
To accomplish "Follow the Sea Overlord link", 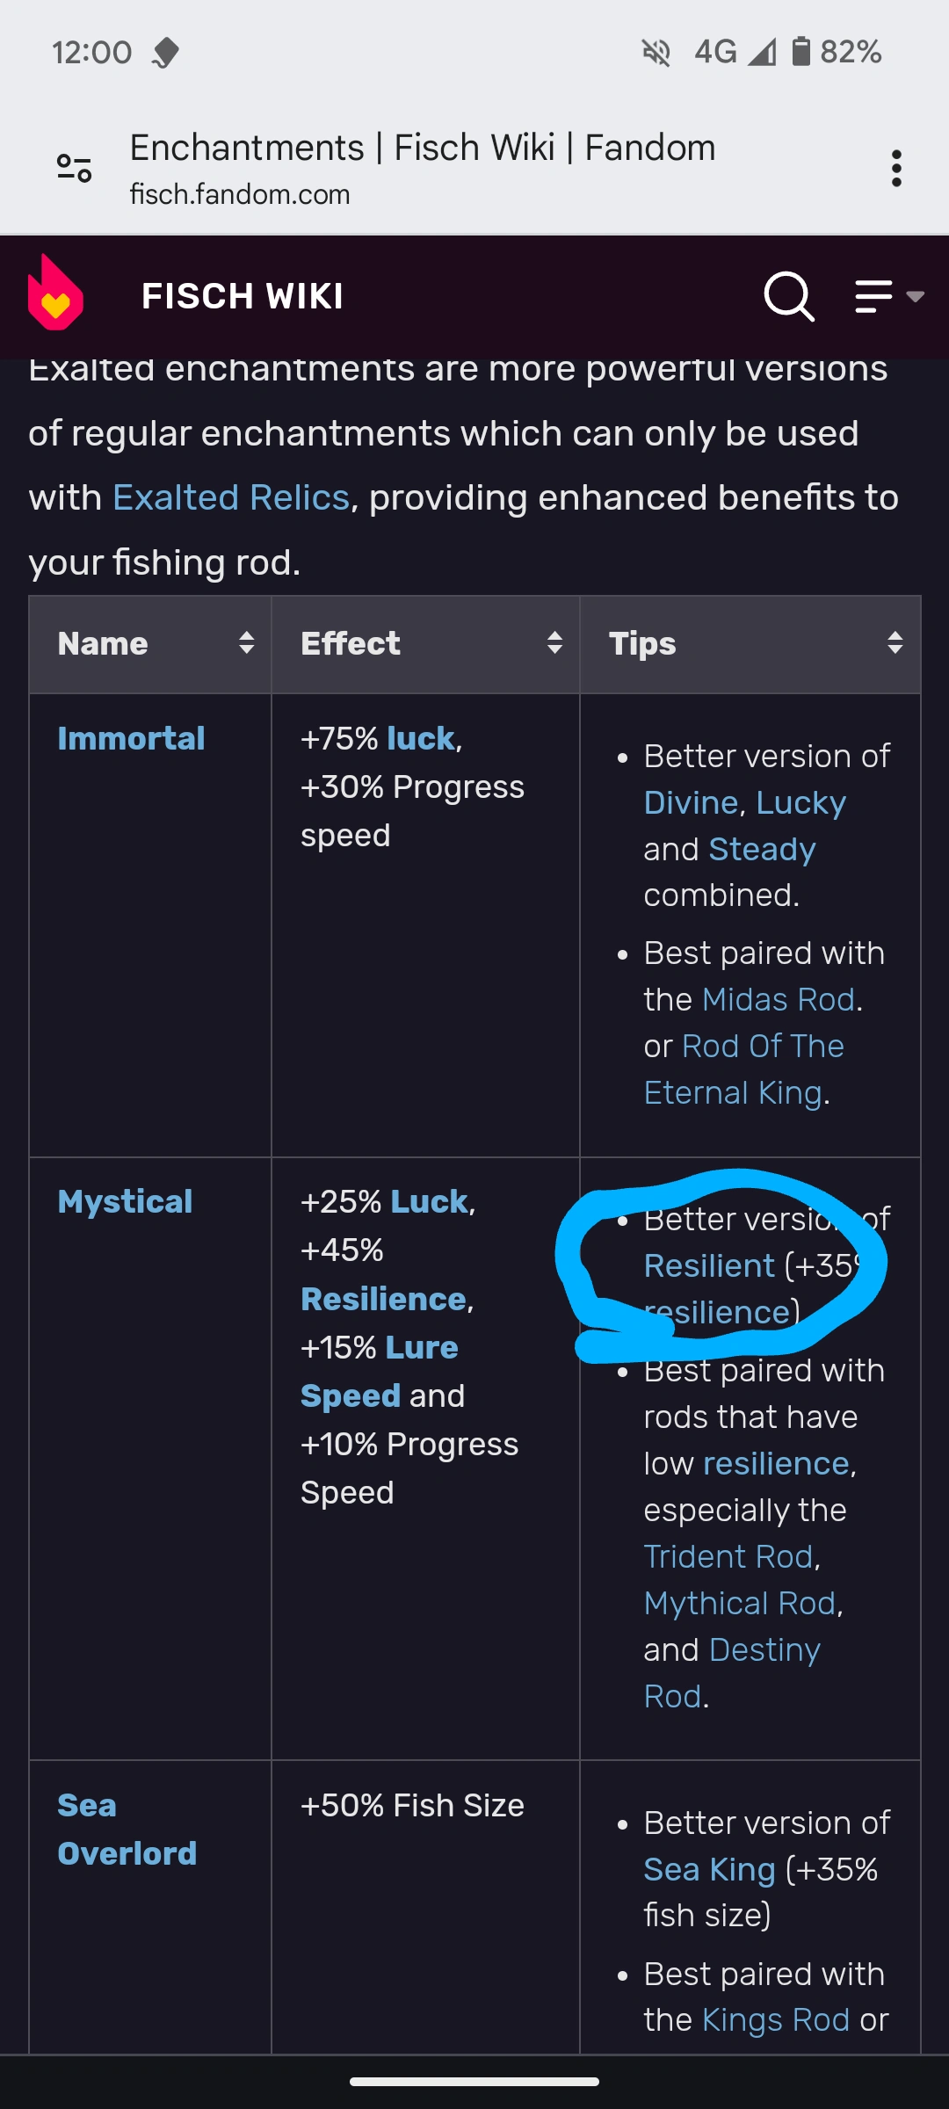I will 127,1830.
